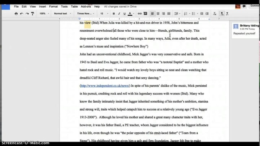
Task: Expand bulleted list style options
Action: 197,14
